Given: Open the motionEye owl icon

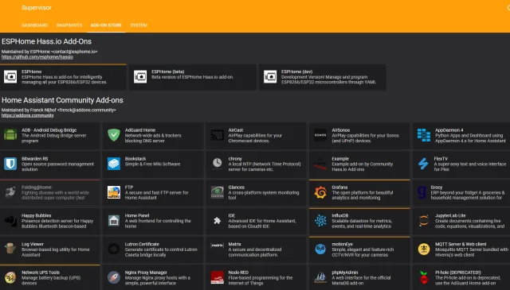Looking at the screenshot, I should [320, 249].
